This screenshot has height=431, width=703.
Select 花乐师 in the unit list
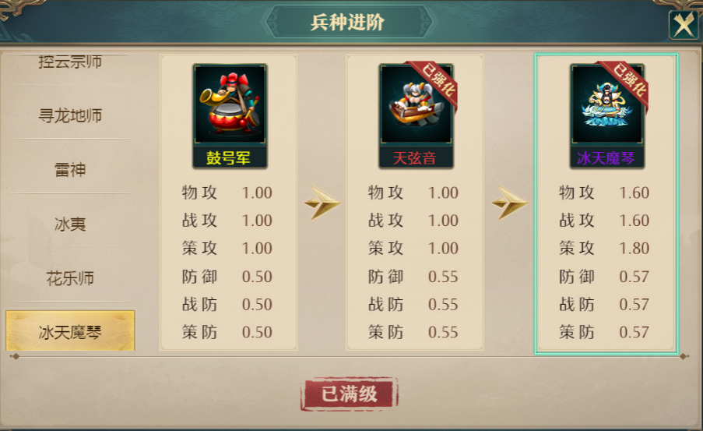point(70,278)
